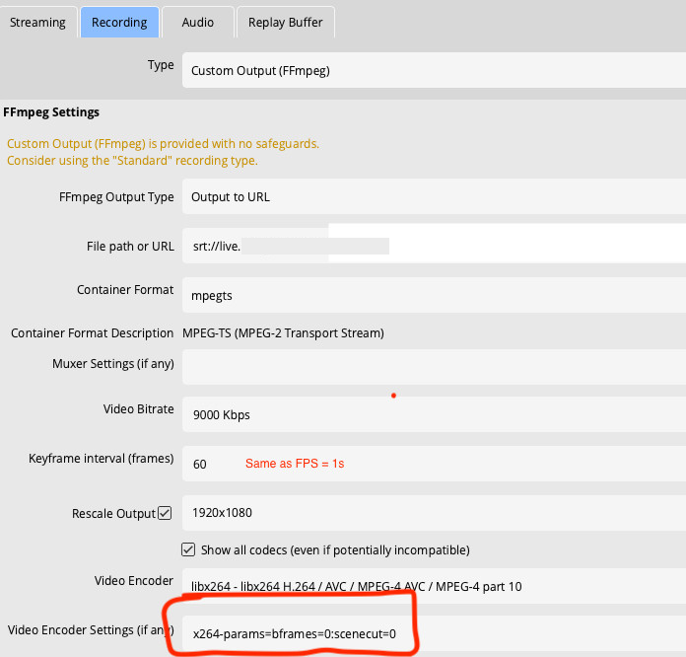The width and height of the screenshot is (686, 657).
Task: Click the Keyframe interval field showing 60
Action: tap(212, 464)
